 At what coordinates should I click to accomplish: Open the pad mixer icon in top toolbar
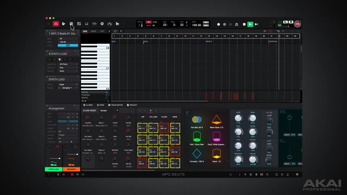[x=118, y=24]
